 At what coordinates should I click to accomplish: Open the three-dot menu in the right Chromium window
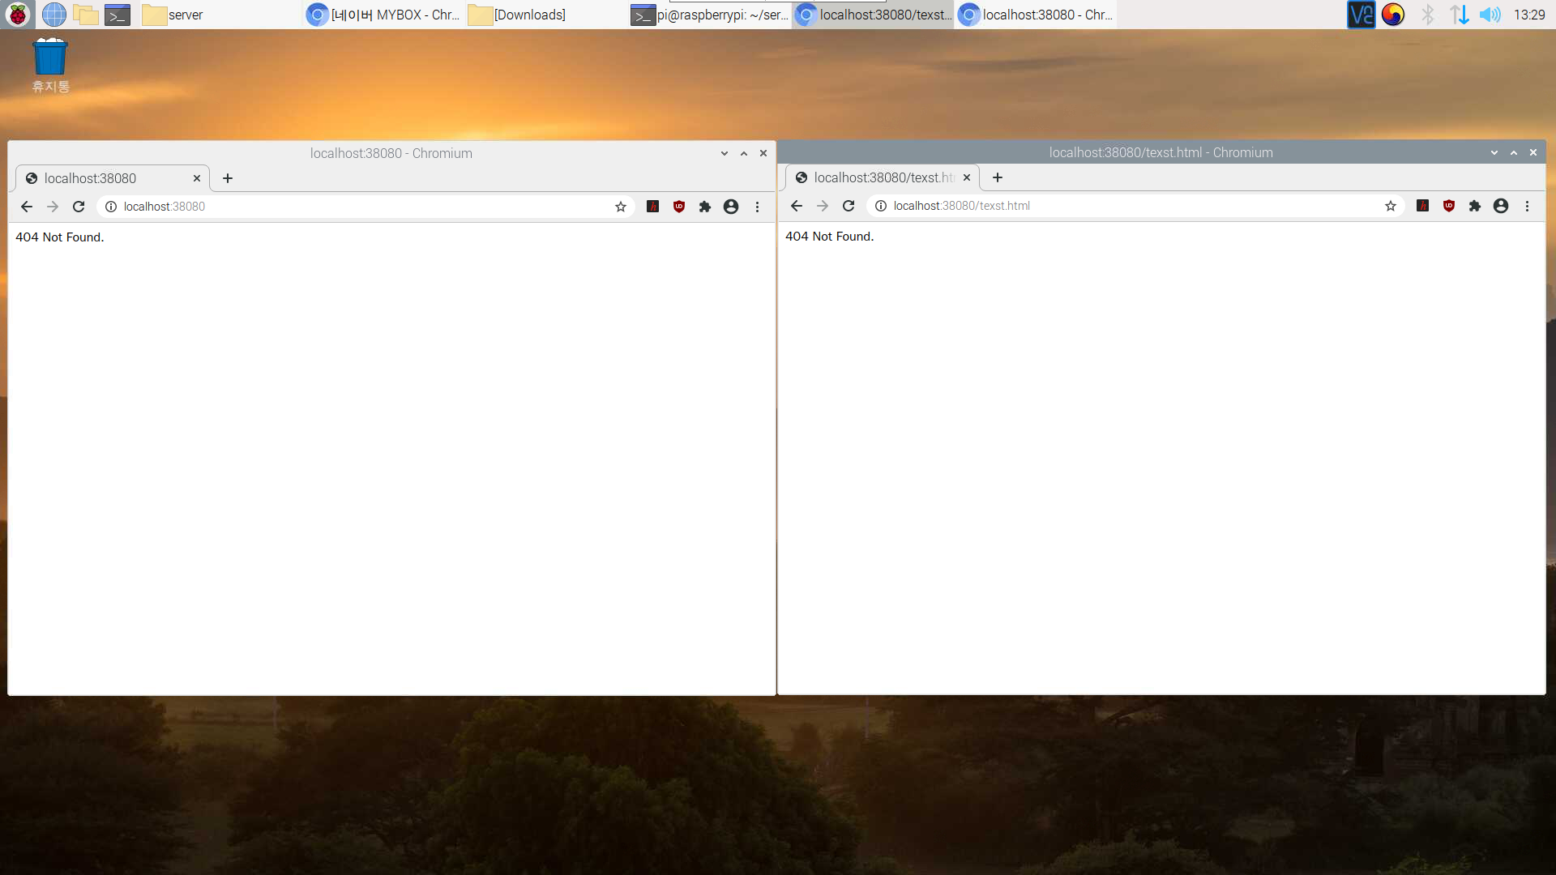1528,206
